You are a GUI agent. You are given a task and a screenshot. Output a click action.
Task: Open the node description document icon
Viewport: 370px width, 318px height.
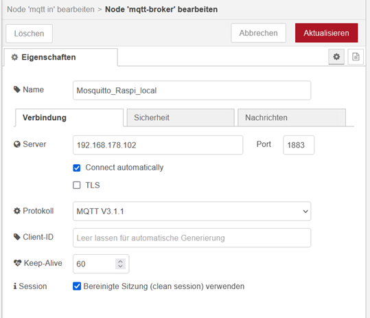pos(356,56)
